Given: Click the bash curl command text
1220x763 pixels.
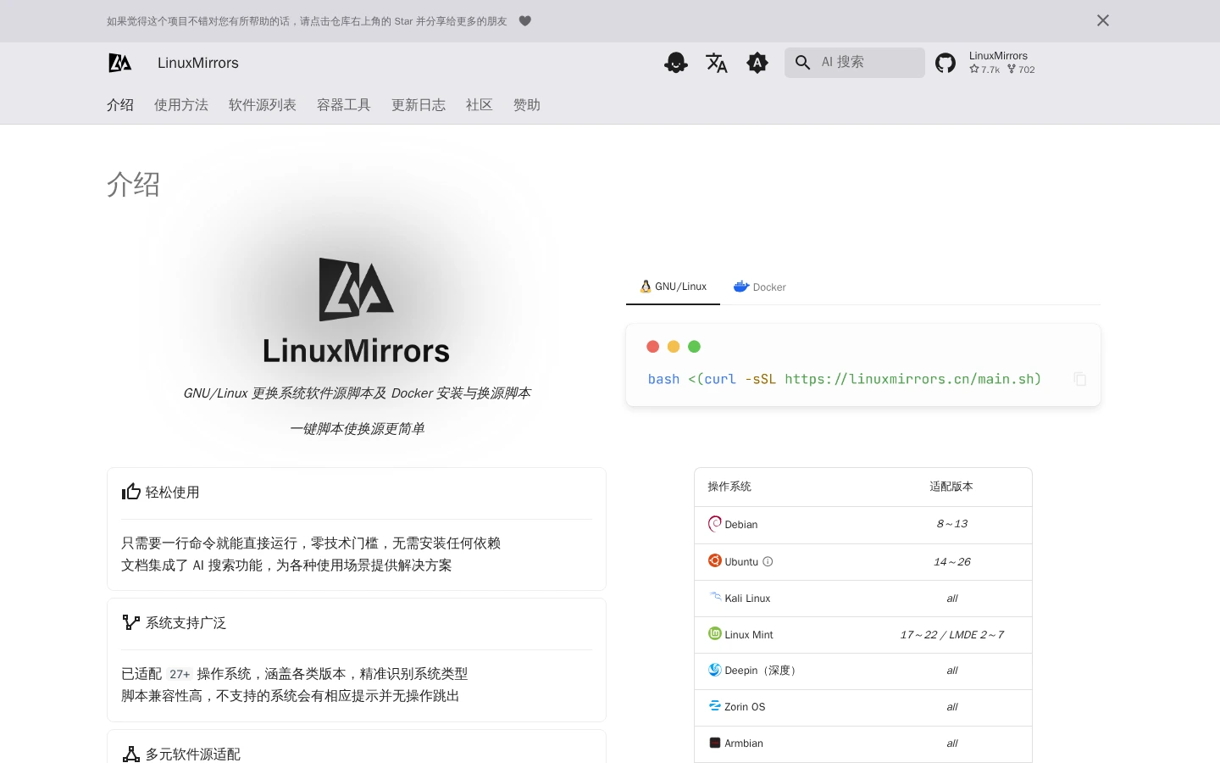Looking at the screenshot, I should (845, 379).
